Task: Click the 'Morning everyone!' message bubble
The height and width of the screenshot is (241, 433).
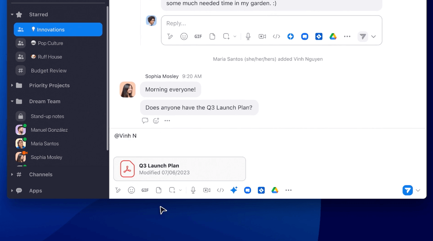Action: point(170,90)
